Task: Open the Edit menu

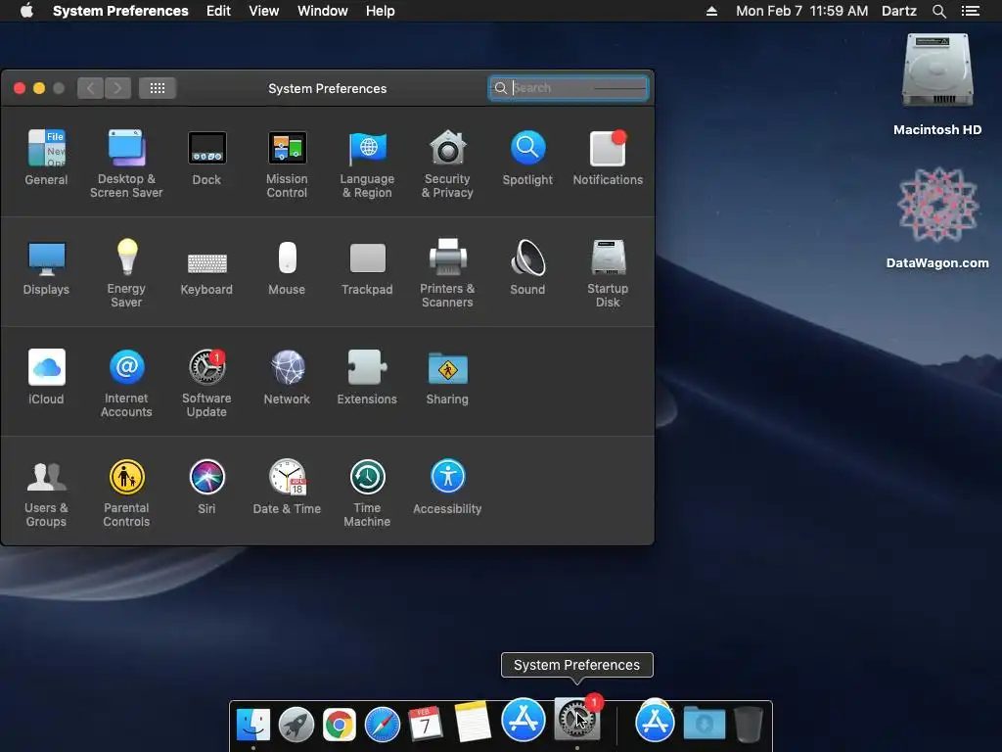Action: pos(218,11)
